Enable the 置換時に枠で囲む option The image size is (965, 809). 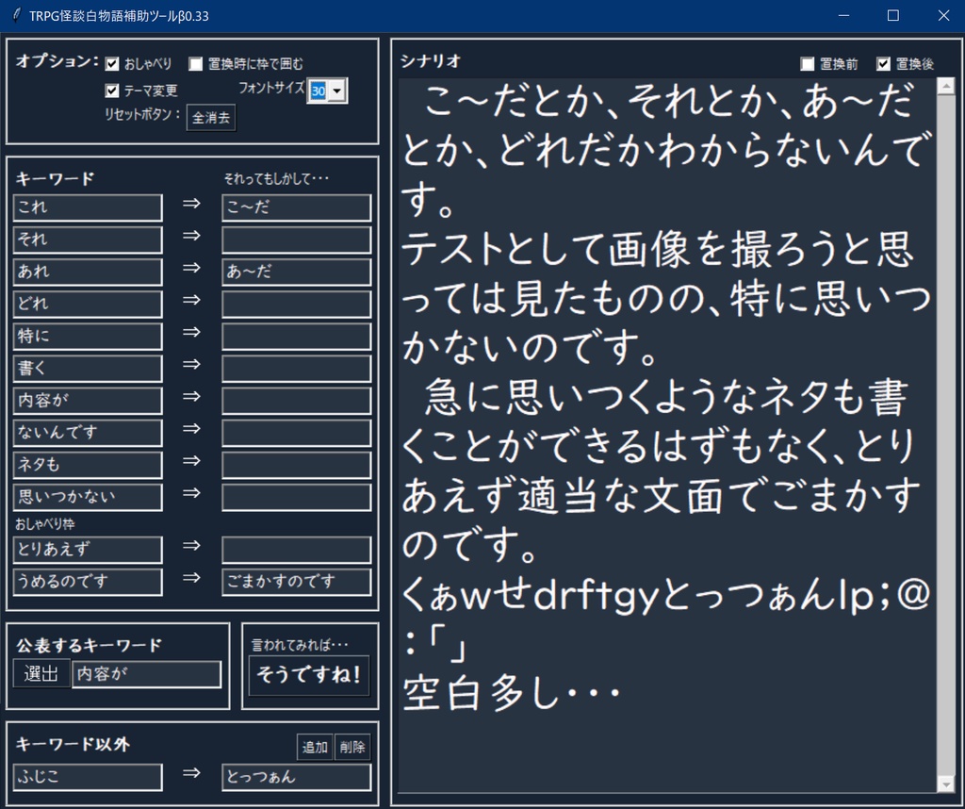pos(195,63)
